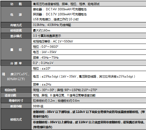146x130 pixels.
Task: Select 相位 0.0°~360.0° range row
Action: click(x=89, y=47)
